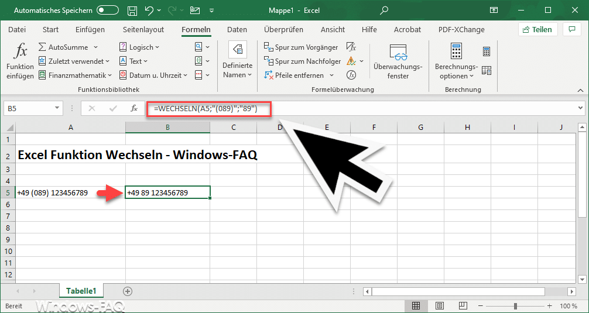This screenshot has width=589, height=313.
Task: Expand the Pfeile entfernen dropdown arrow
Action: tap(332, 75)
